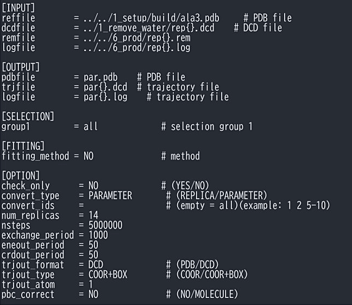Image resolution: width=352 pixels, height=305 pixels.
Task: Click the group1 value all
Action: click(x=91, y=126)
